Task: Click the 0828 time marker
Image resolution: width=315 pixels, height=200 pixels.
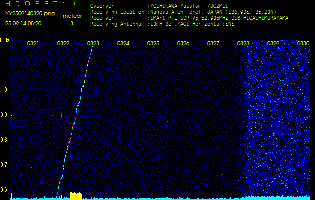Action: pyautogui.click(x=243, y=44)
